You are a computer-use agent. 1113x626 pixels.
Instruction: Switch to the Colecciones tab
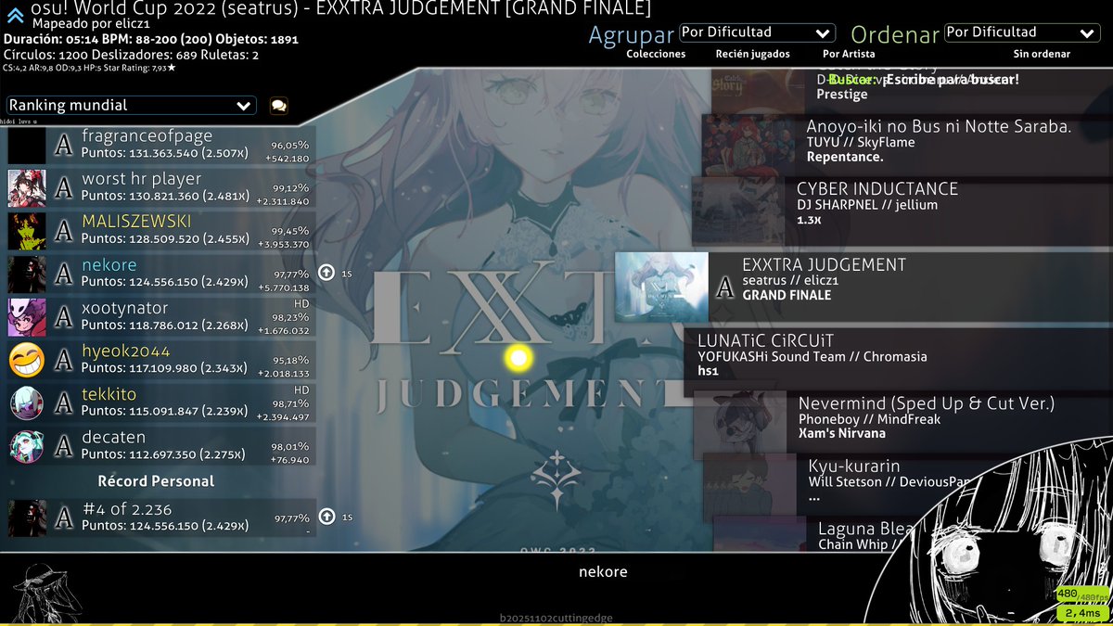[x=656, y=54]
